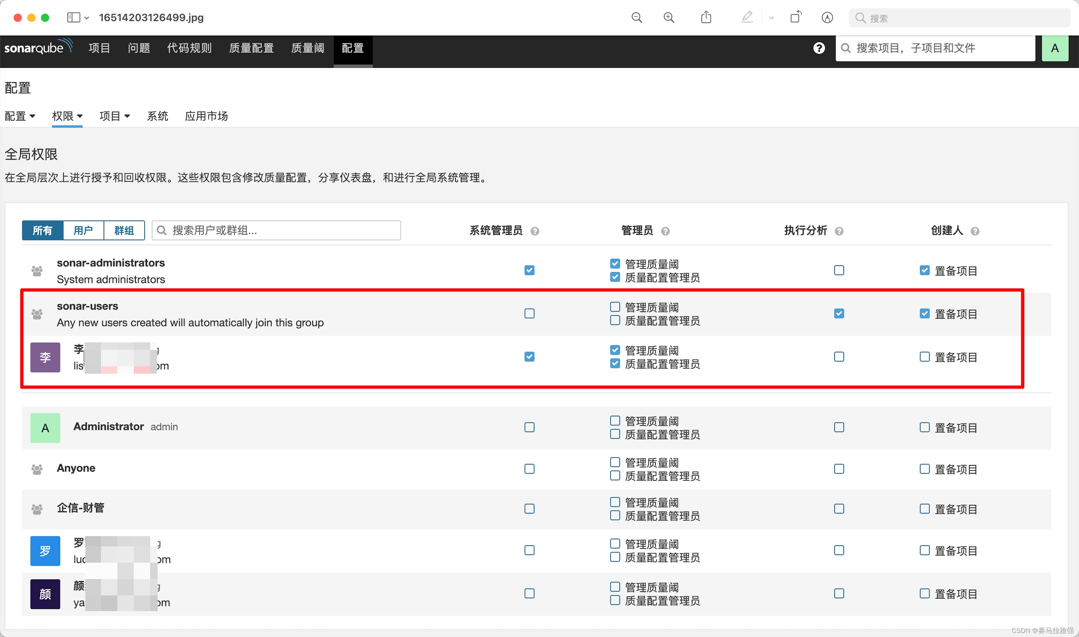The height and width of the screenshot is (637, 1079).
Task: Click the Anyone group icon
Action: [x=37, y=469]
